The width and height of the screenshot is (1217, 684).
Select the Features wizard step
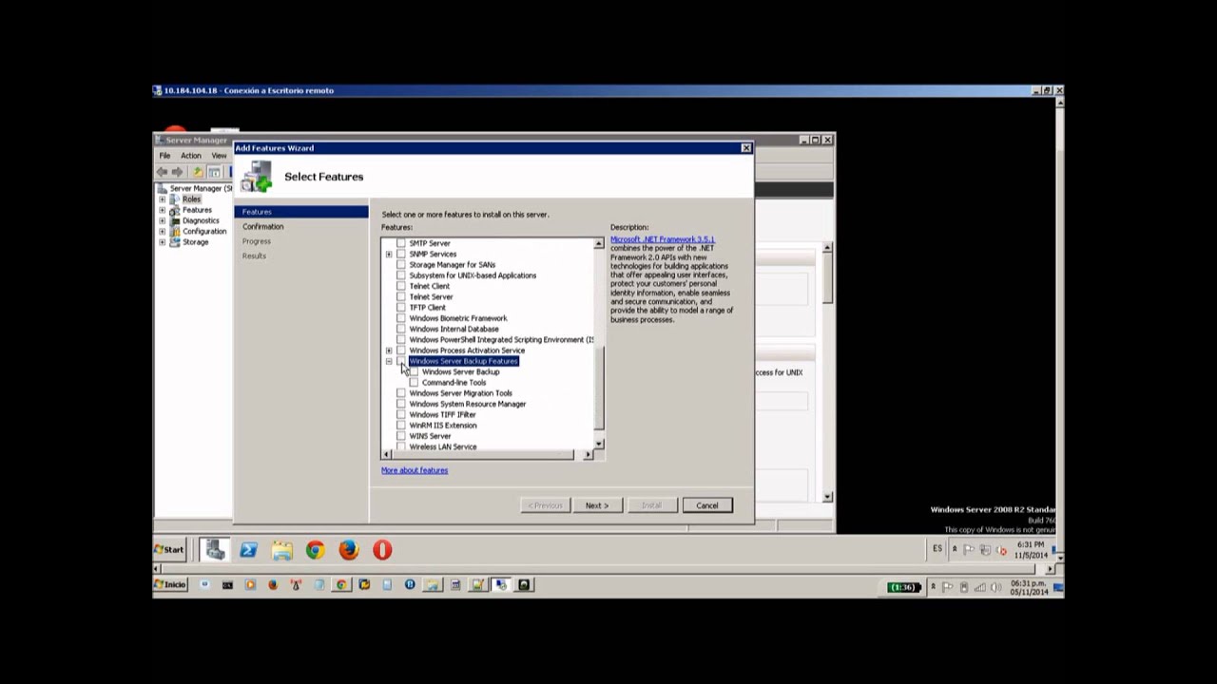pyautogui.click(x=301, y=212)
